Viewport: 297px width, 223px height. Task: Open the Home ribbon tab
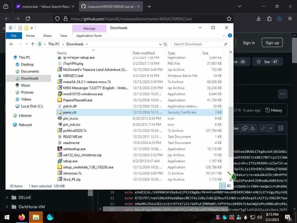(30, 36)
